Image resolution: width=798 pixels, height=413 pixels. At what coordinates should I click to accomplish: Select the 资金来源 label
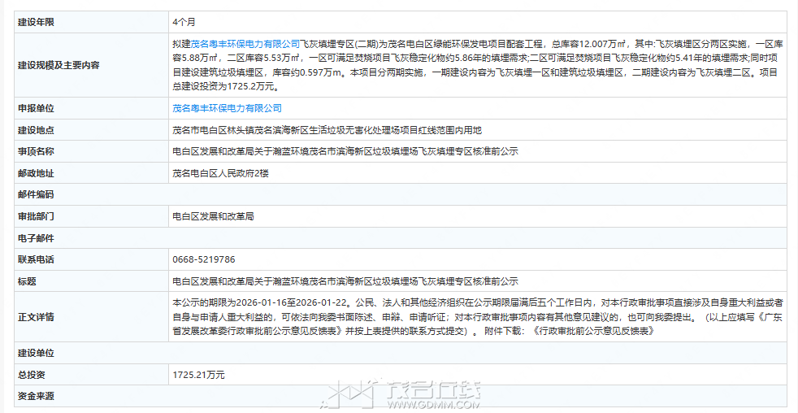(36, 396)
